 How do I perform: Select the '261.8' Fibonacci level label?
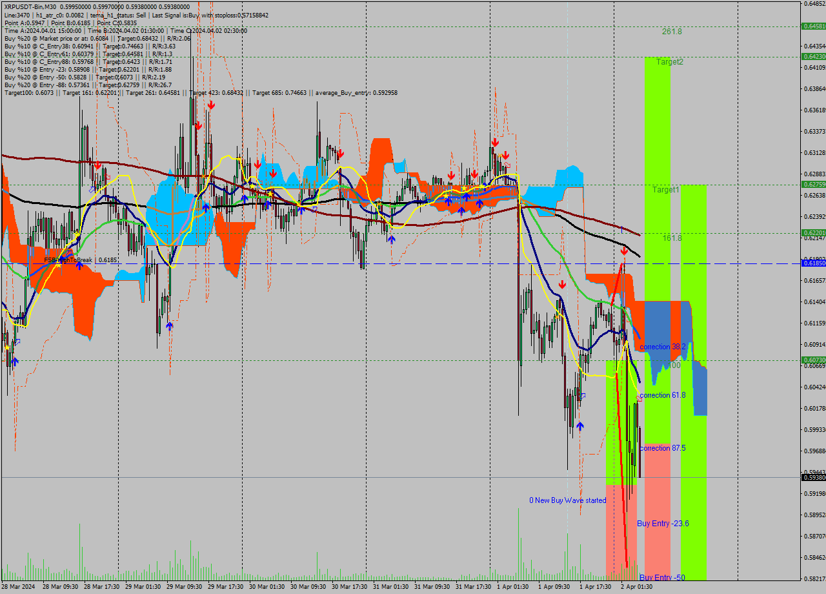click(x=672, y=31)
